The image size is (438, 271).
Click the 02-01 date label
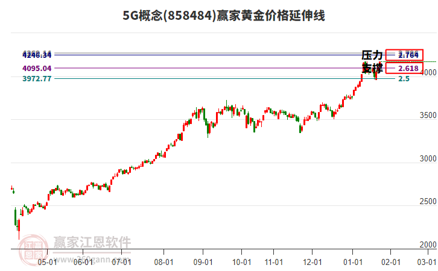[391, 263]
